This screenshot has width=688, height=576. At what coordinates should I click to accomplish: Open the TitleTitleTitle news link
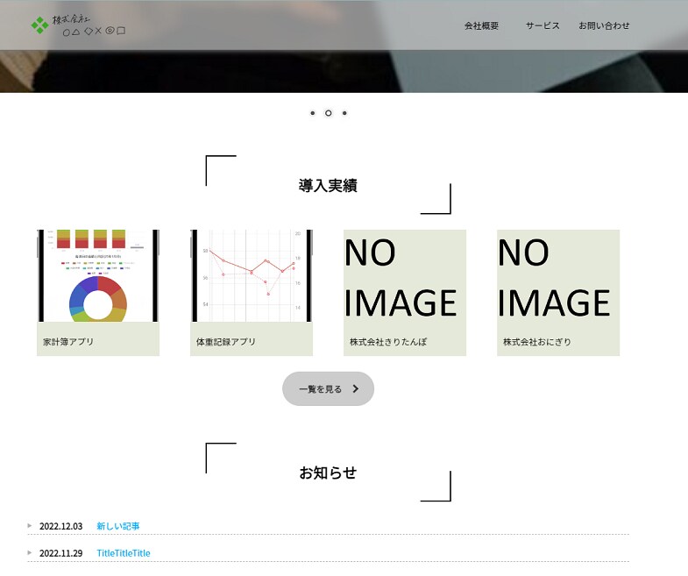click(x=124, y=553)
